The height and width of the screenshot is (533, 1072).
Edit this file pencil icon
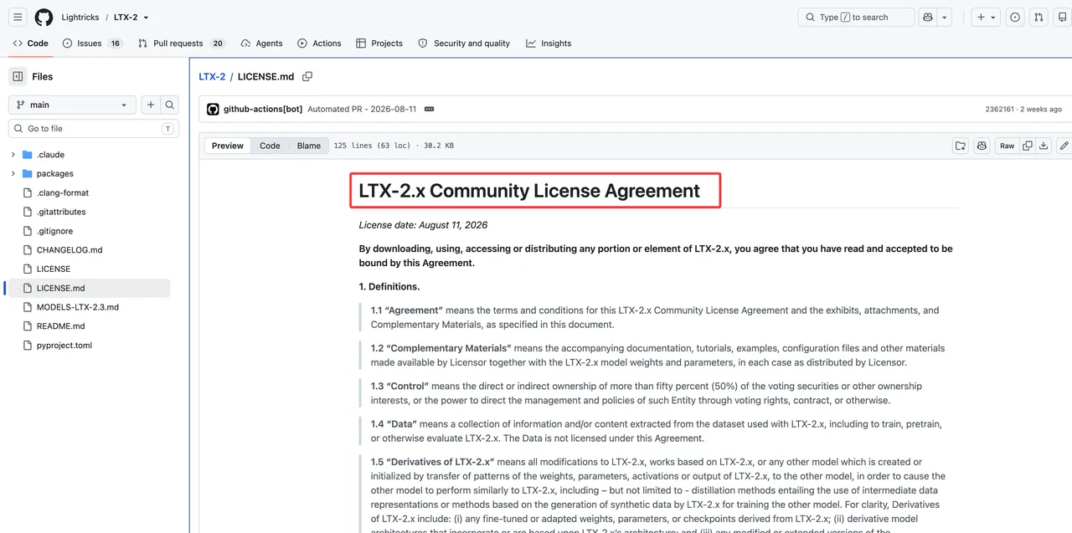(x=1064, y=146)
